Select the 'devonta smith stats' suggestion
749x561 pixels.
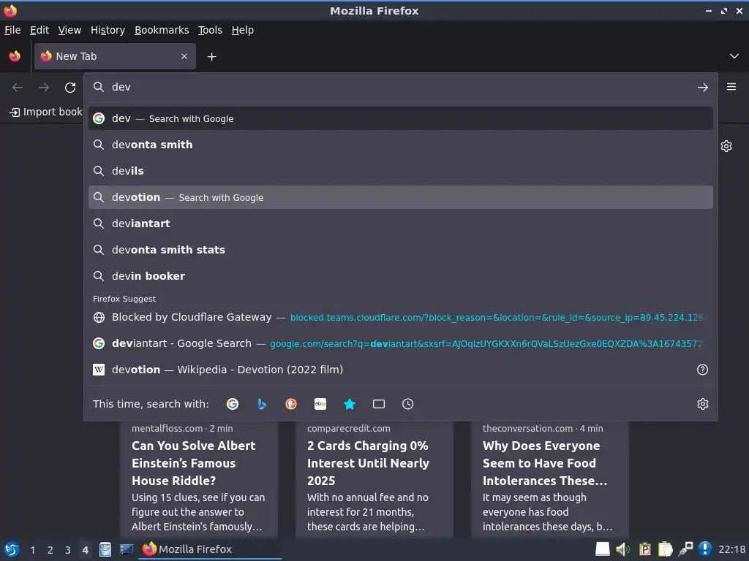coord(400,250)
